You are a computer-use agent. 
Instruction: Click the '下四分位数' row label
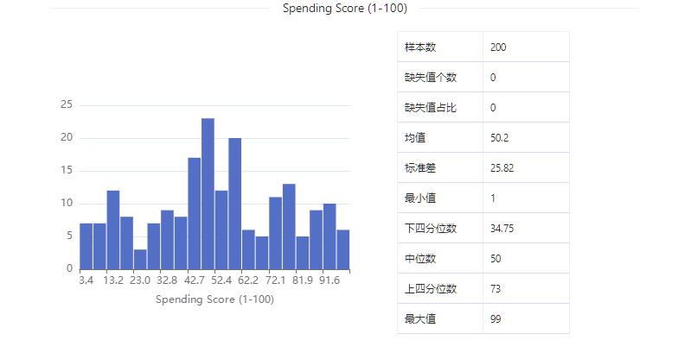(x=431, y=229)
